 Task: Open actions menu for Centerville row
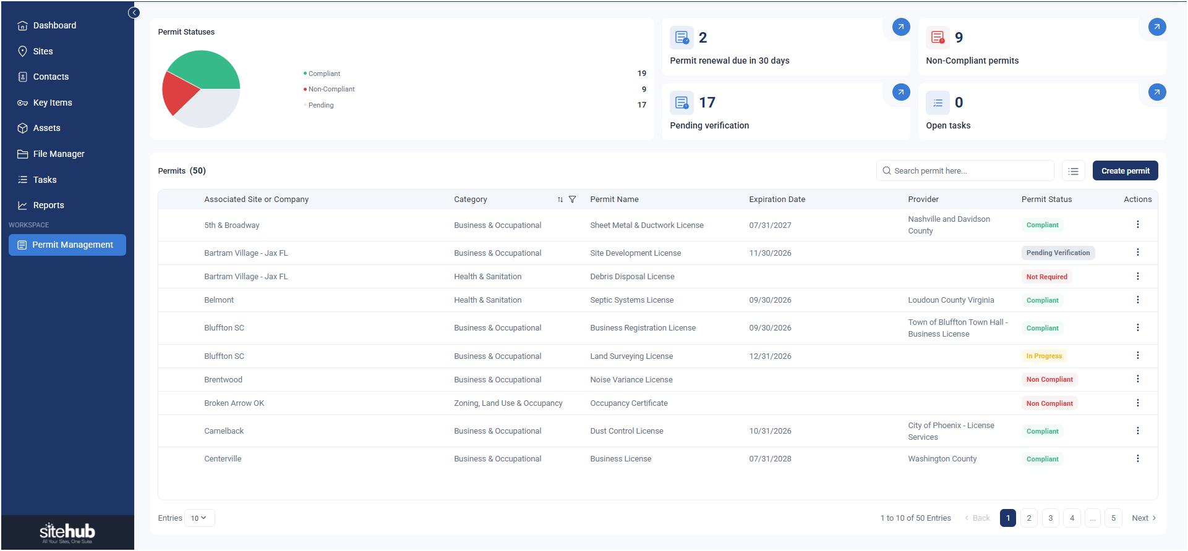click(x=1137, y=458)
